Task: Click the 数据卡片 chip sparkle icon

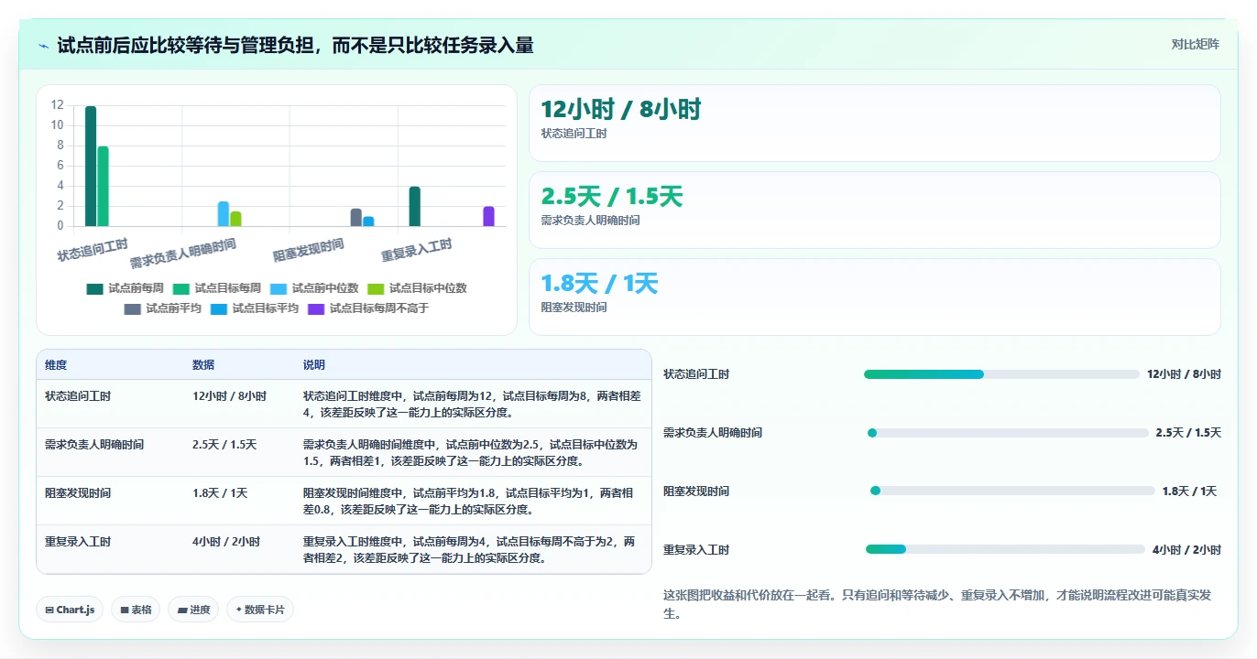Action: coord(238,610)
